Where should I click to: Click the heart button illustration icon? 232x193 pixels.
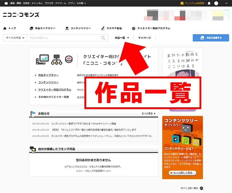point(69,59)
